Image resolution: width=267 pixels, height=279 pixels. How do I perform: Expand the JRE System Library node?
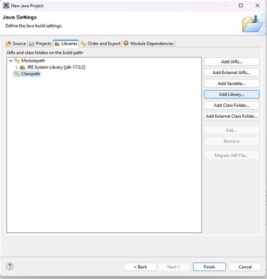[x=16, y=67]
